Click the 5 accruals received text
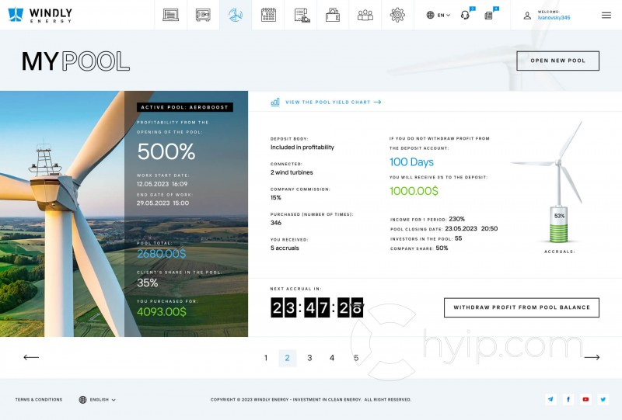 click(285, 248)
